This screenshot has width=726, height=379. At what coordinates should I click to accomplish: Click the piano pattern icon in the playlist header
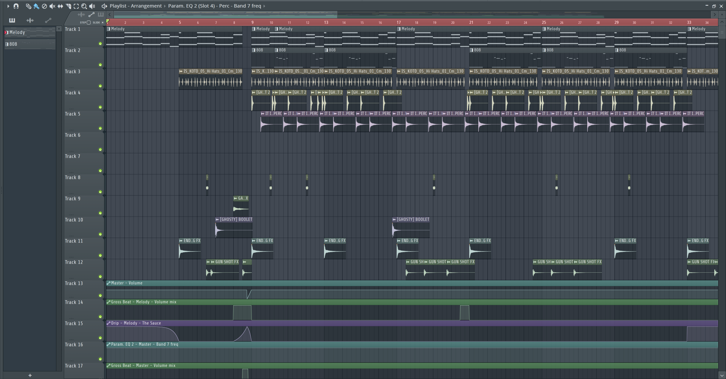(x=101, y=15)
